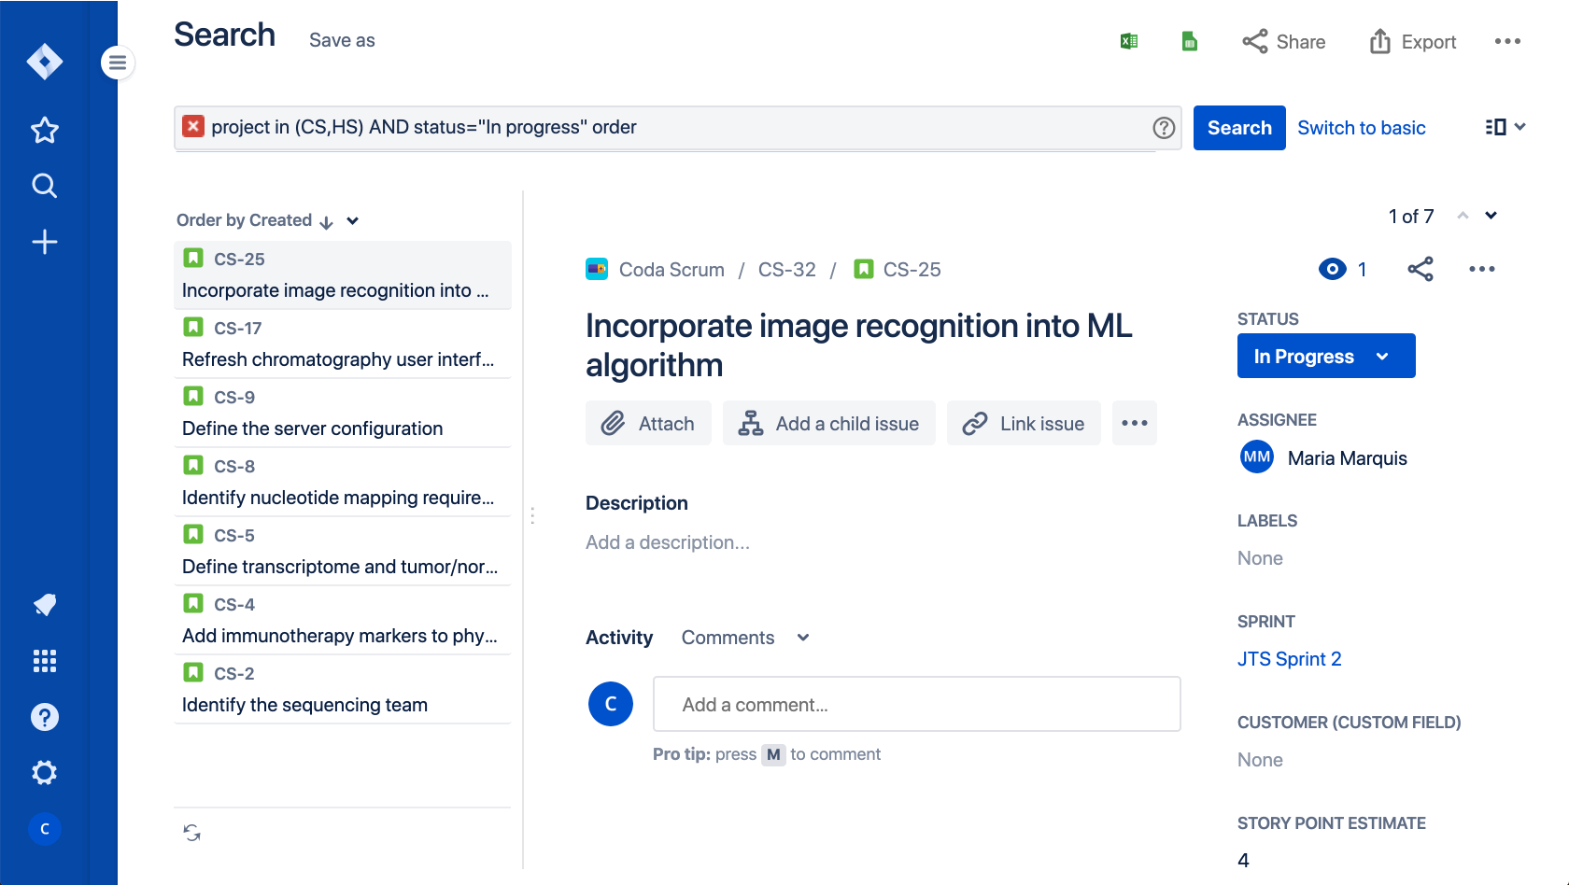Select CS-9 Define the server configuration
The height and width of the screenshot is (885, 1569).
342,413
